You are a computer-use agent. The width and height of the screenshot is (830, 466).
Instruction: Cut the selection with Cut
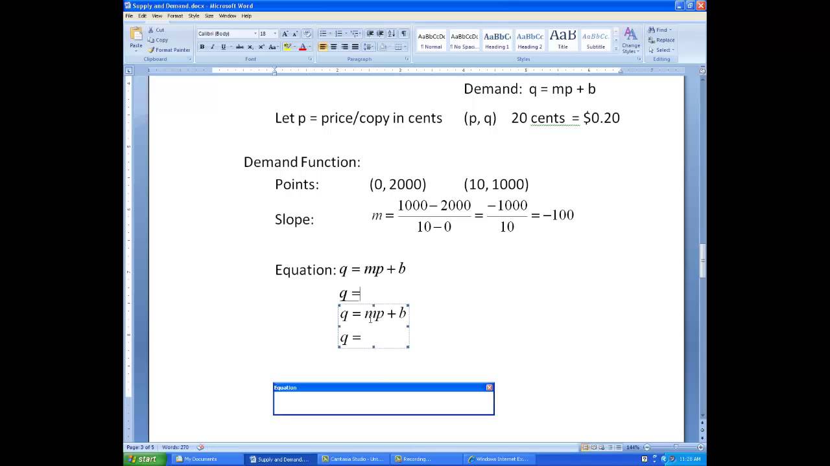156,30
